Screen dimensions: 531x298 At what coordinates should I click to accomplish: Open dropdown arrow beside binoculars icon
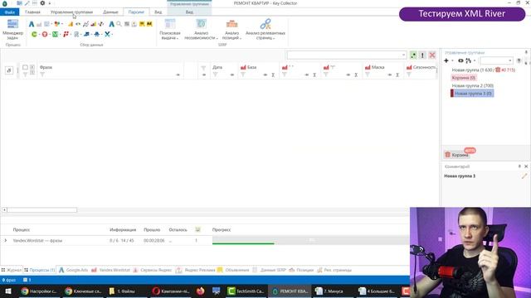(475, 60)
